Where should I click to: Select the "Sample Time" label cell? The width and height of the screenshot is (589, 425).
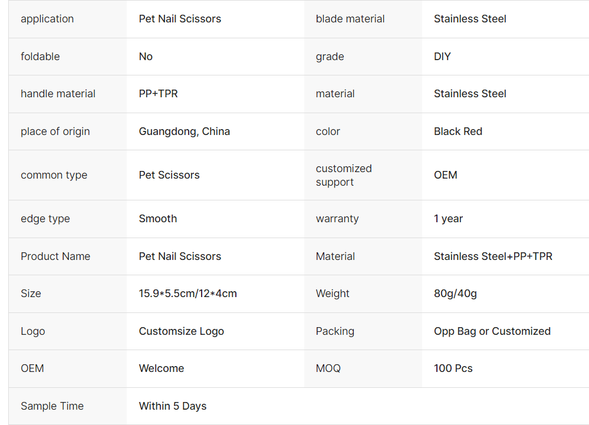pos(52,406)
